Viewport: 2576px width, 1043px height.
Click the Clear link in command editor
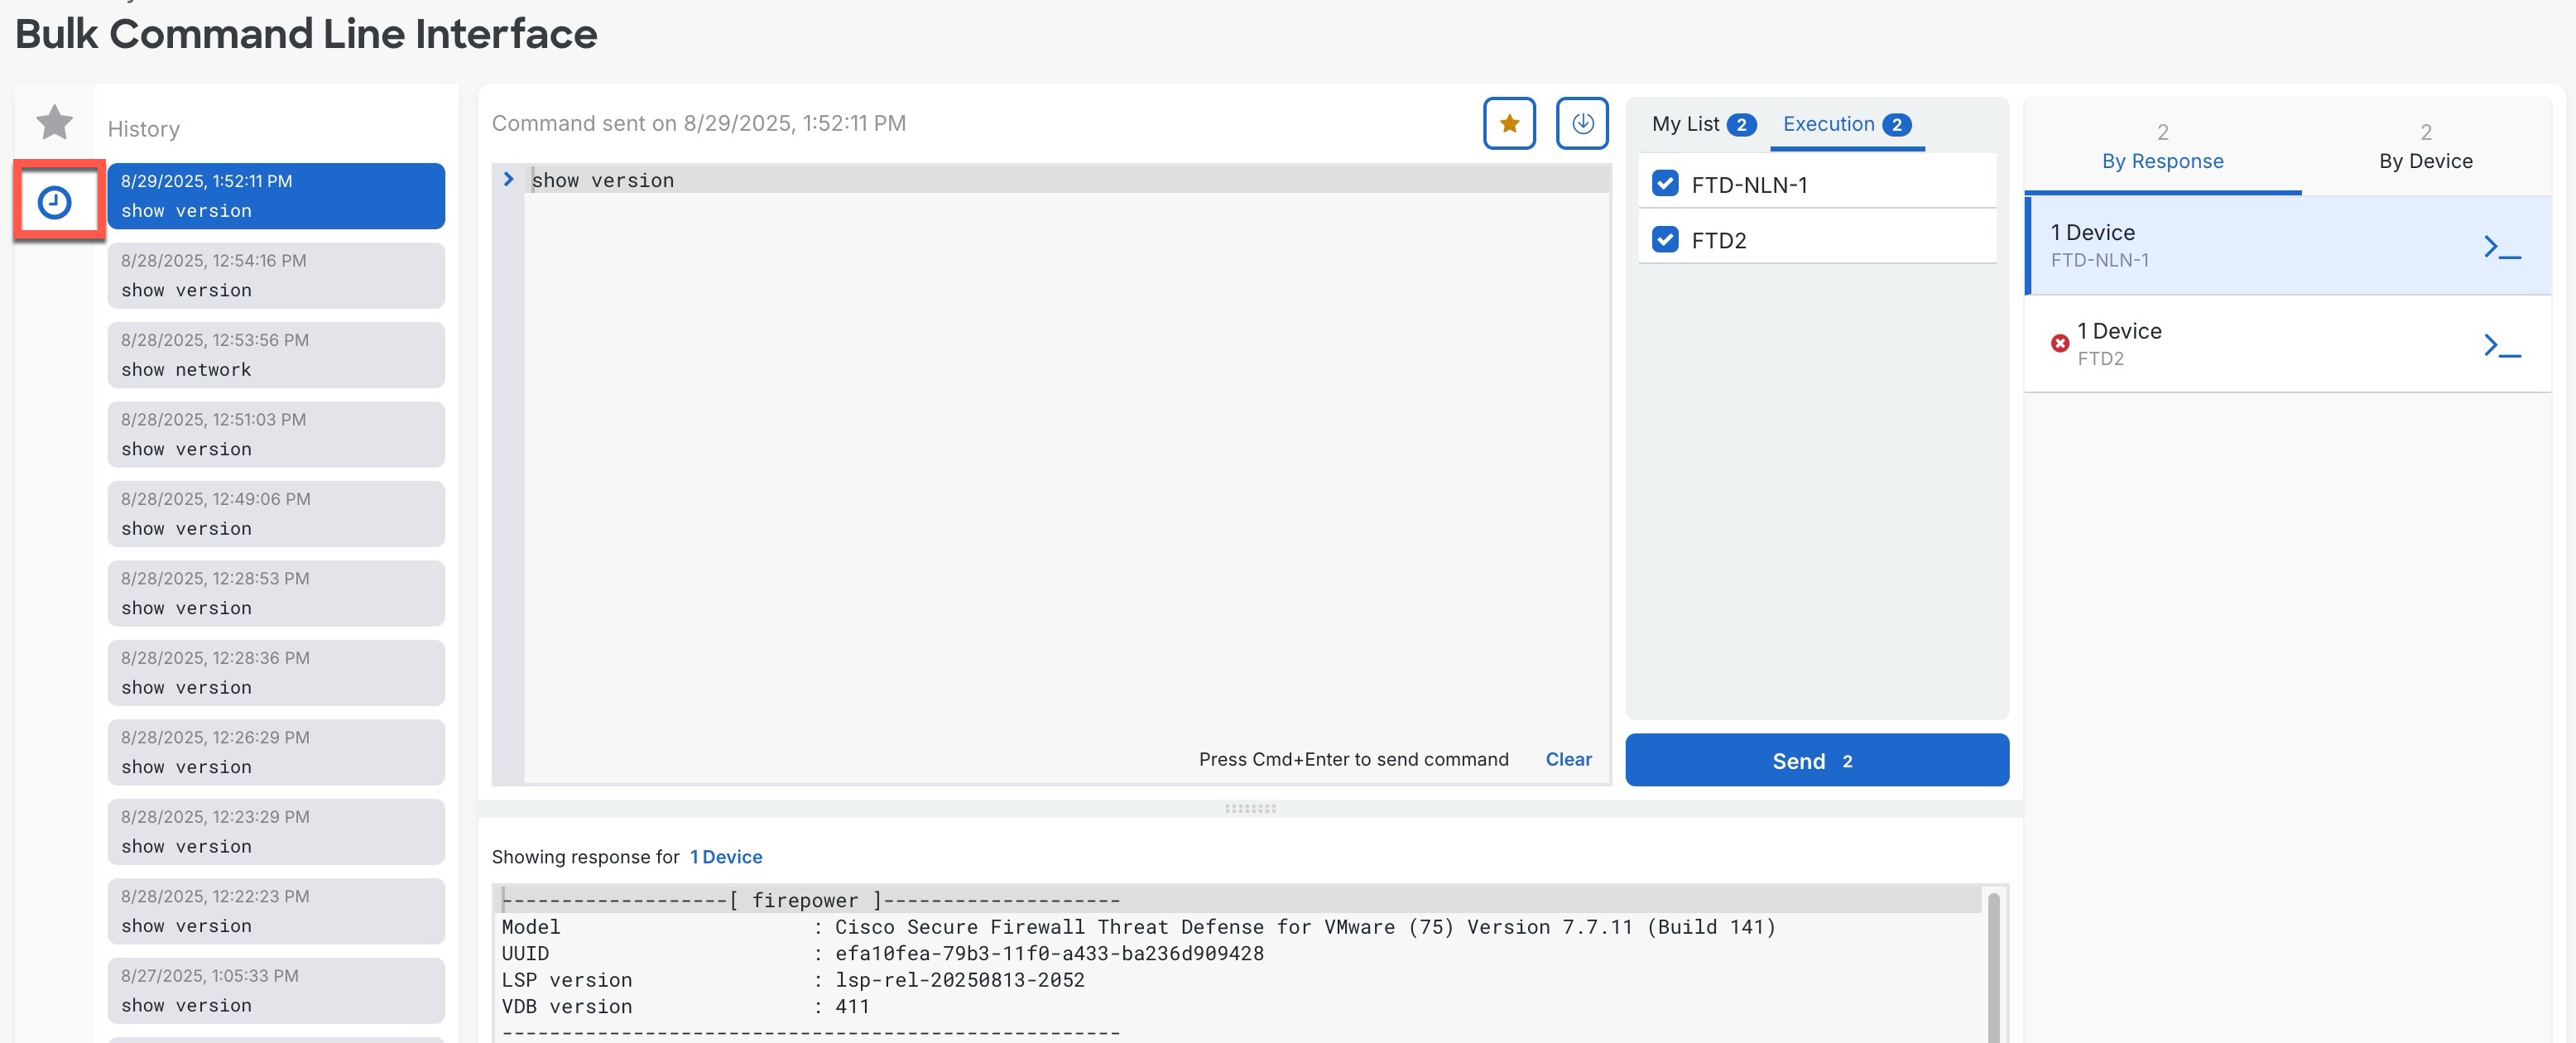click(x=1568, y=759)
